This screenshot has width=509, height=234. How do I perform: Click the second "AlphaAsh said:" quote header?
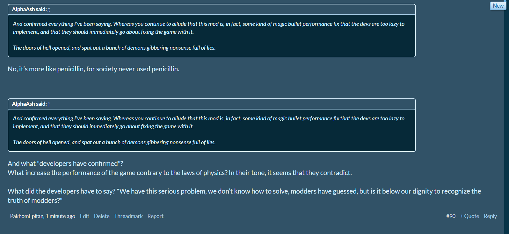tap(29, 104)
